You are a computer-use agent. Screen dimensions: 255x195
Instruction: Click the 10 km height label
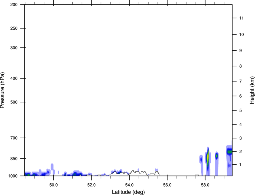tap(241, 34)
